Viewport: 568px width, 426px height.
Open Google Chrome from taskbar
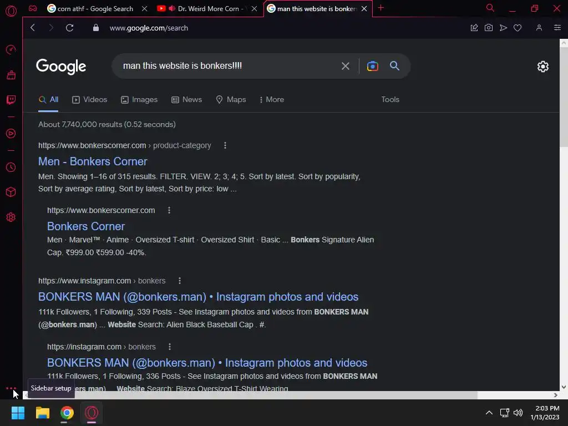click(67, 413)
